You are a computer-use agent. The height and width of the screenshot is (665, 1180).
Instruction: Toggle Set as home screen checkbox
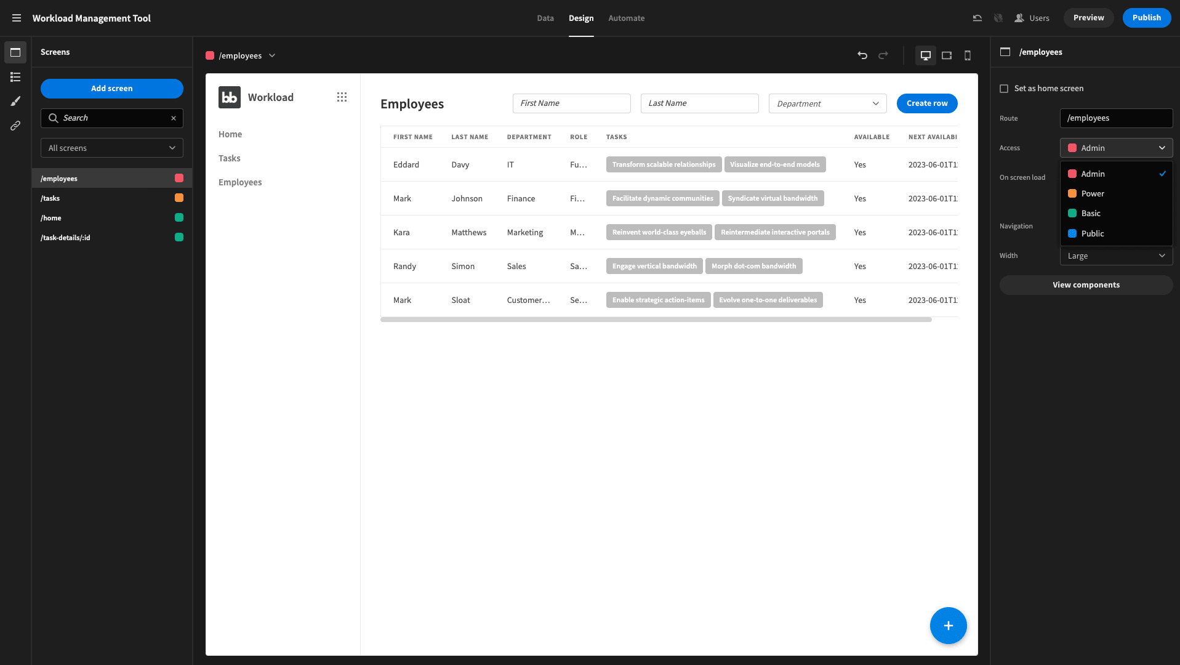tap(1004, 89)
